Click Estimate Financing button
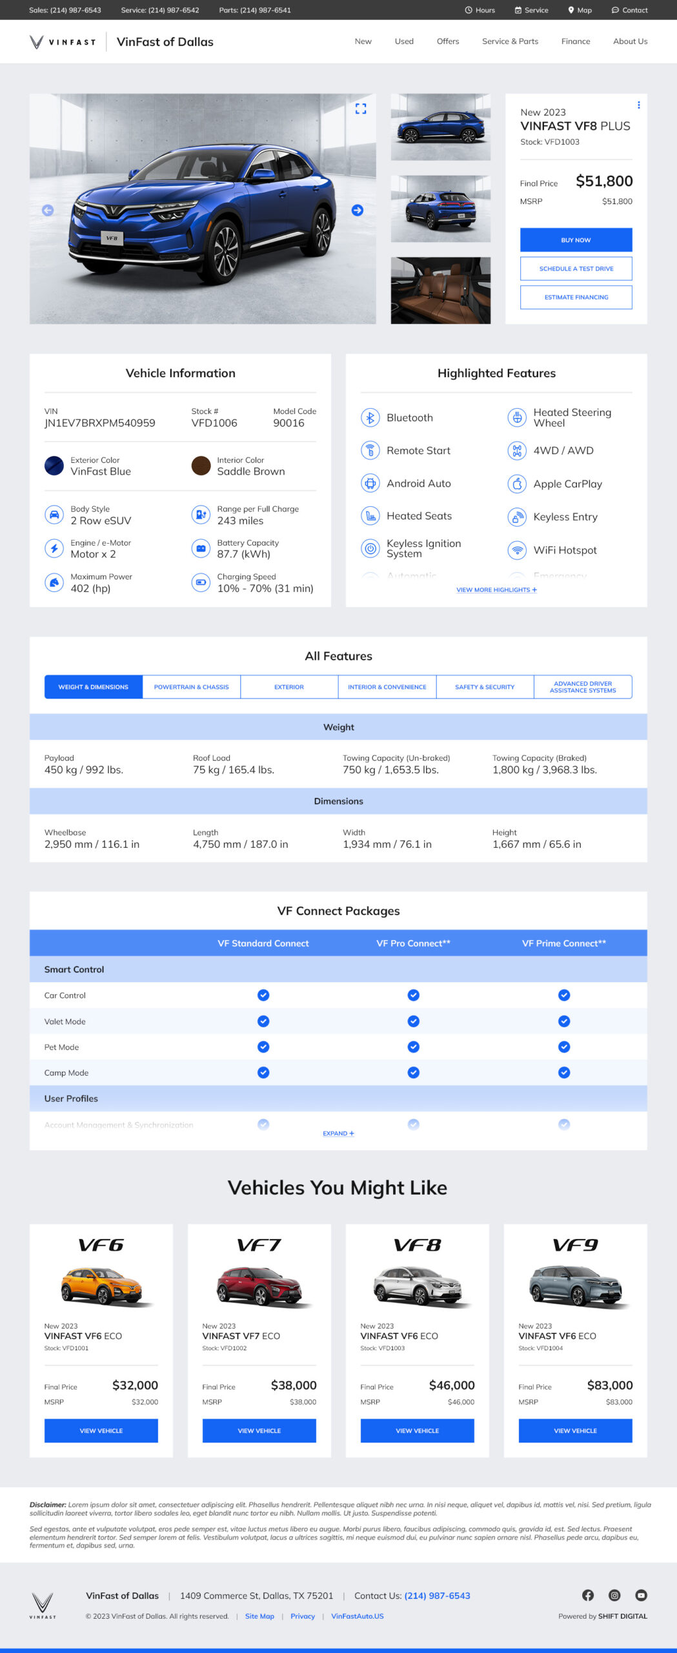 coord(576,298)
